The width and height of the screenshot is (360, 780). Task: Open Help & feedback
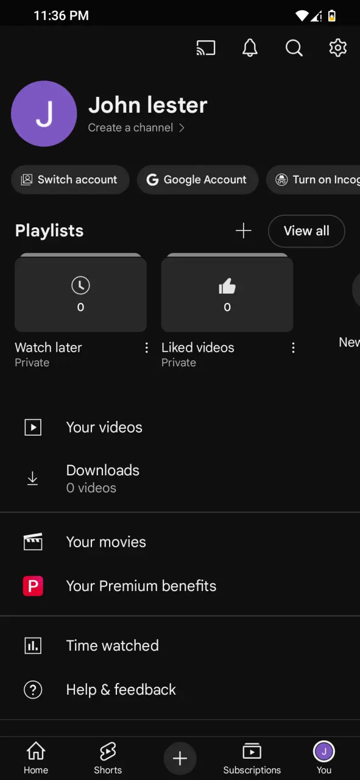click(x=180, y=689)
